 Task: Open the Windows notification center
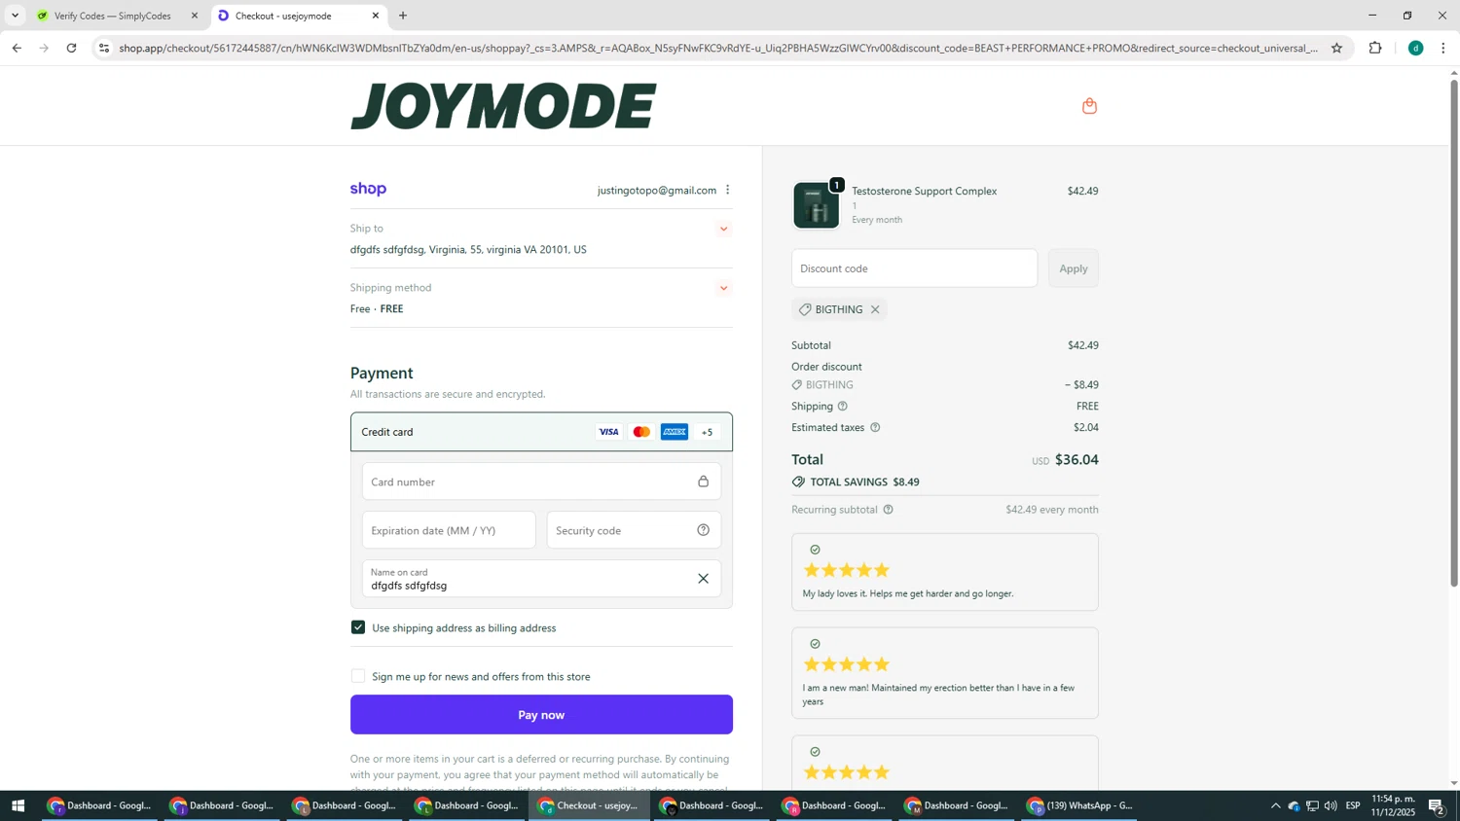[1436, 805]
